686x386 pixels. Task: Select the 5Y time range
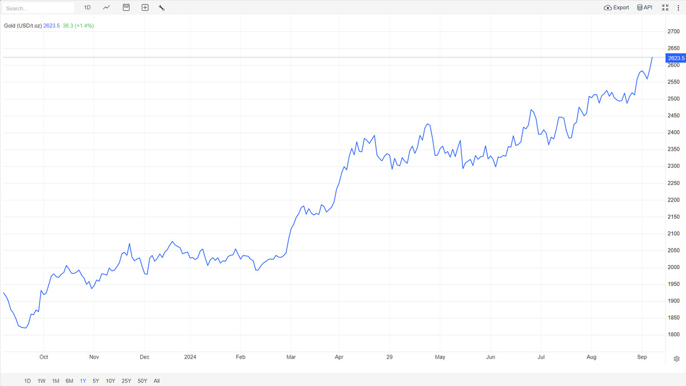click(x=96, y=381)
